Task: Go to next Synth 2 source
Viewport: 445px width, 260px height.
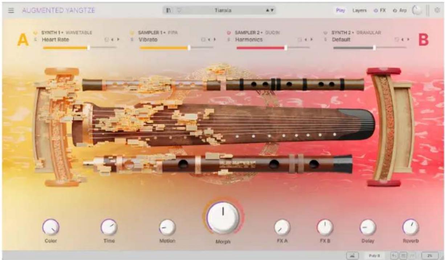Action: click(408, 40)
